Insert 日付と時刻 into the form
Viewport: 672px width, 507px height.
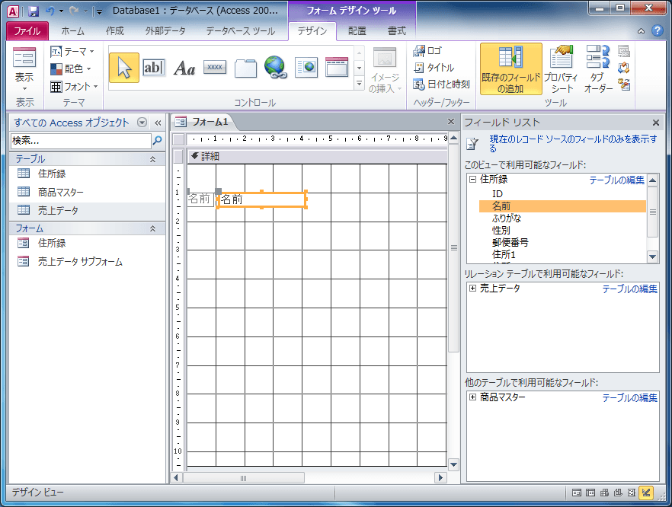tap(441, 84)
